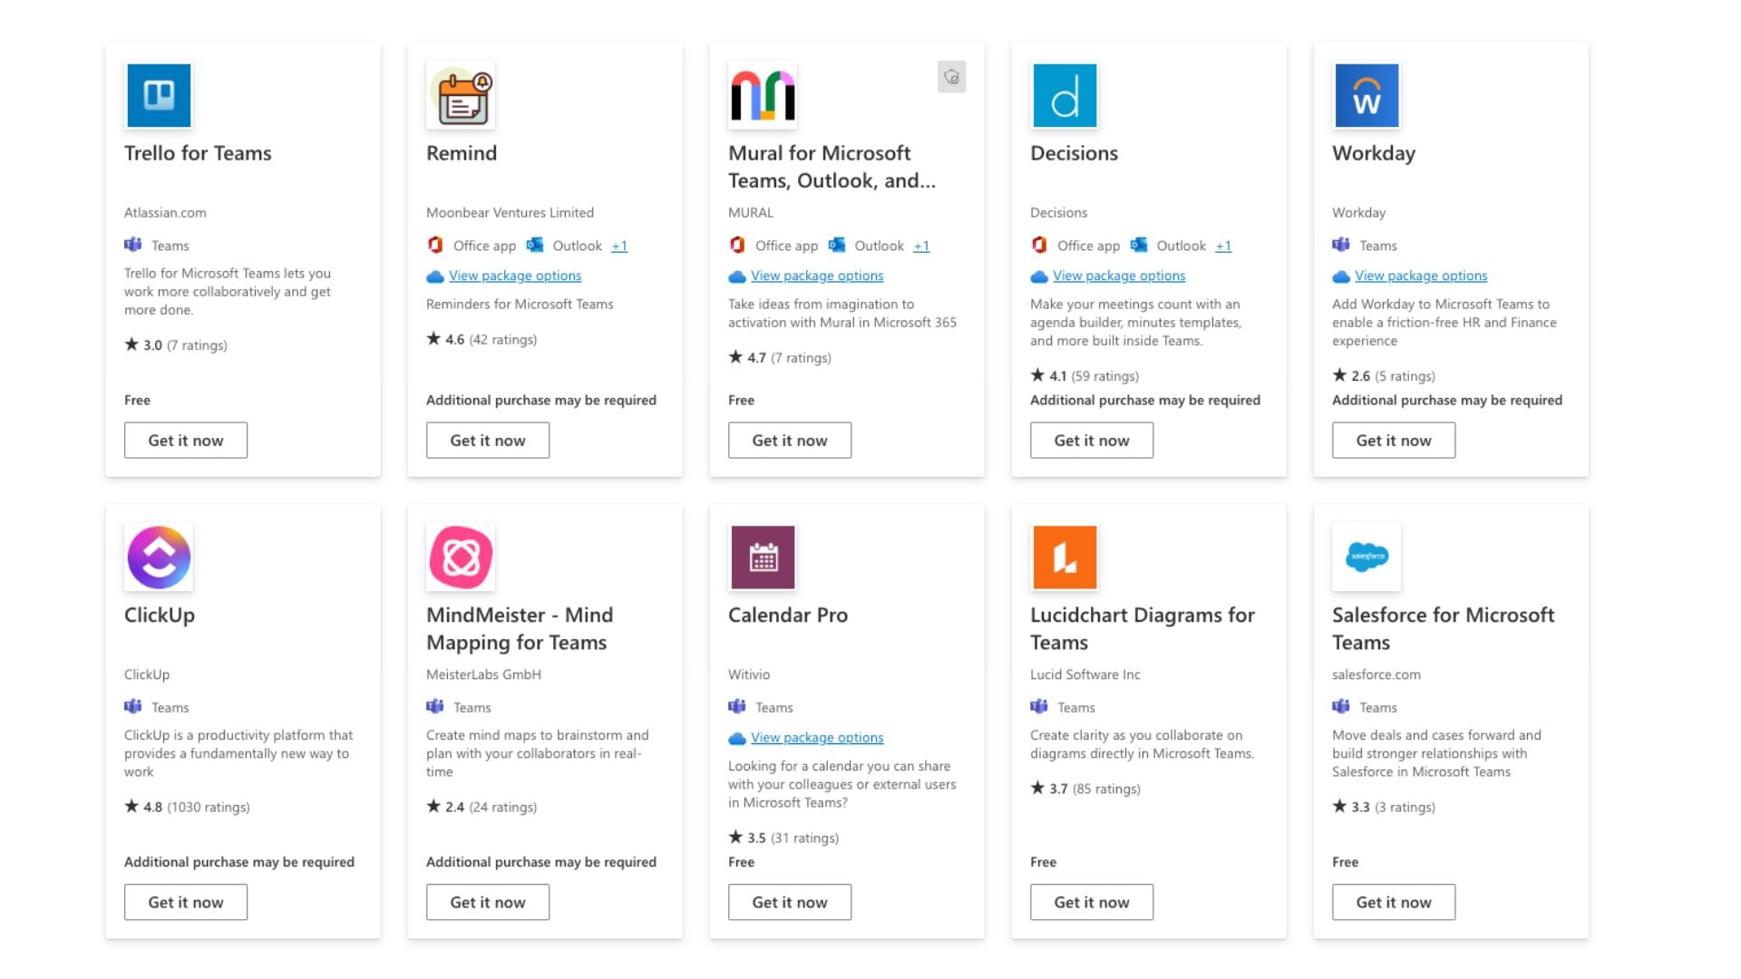Click the 4.6 (42 ratings) Remind rating
The height and width of the screenshot is (979, 1741).
[x=481, y=339]
